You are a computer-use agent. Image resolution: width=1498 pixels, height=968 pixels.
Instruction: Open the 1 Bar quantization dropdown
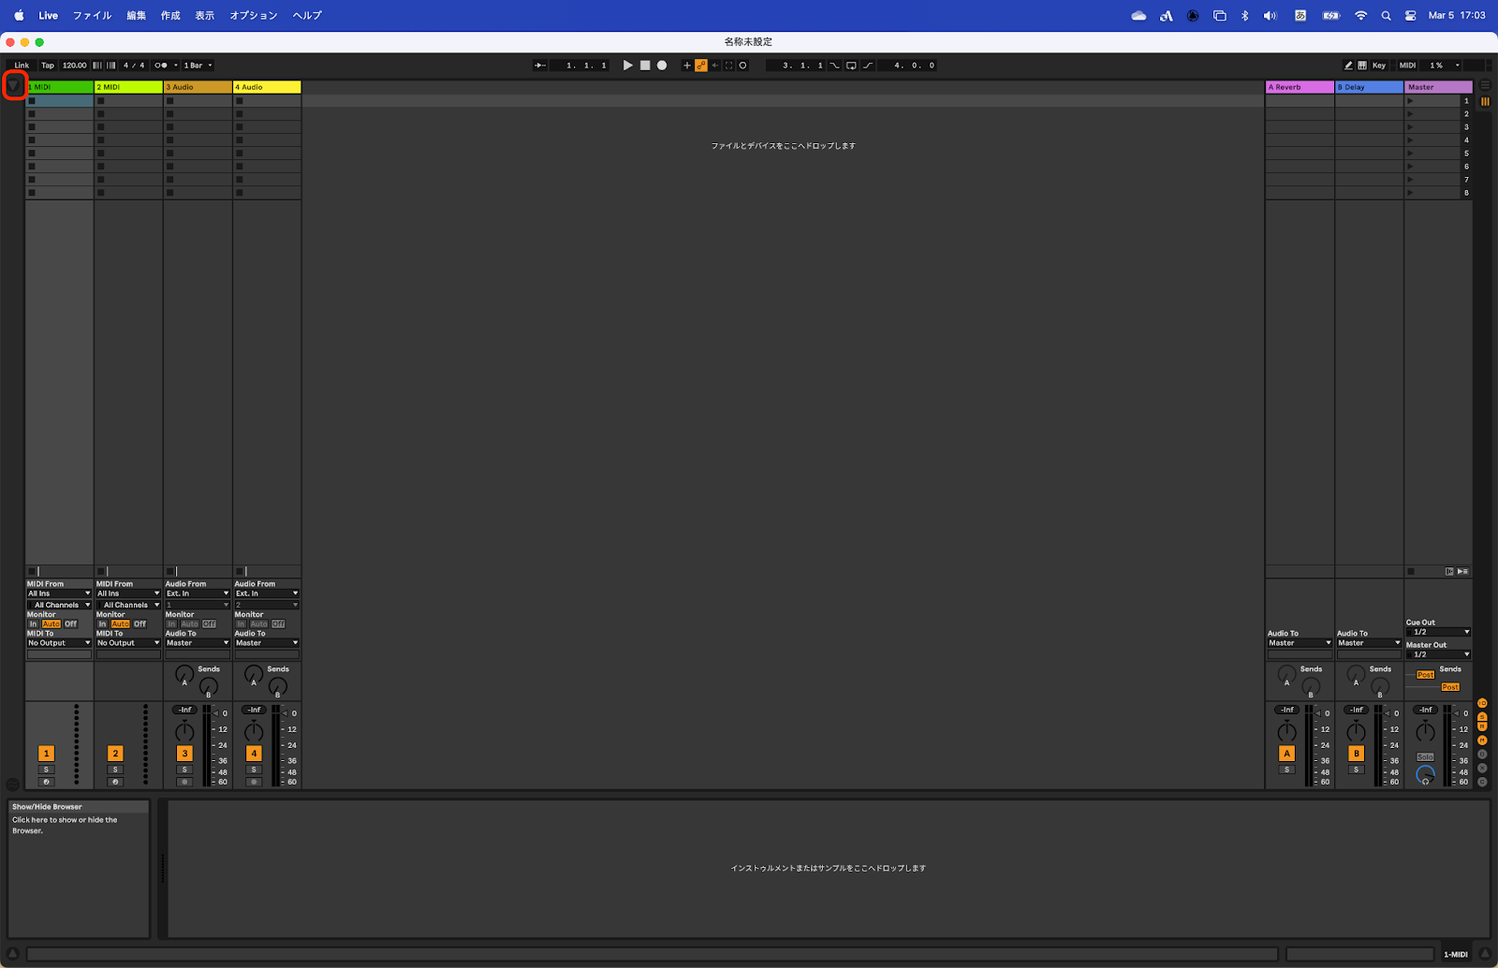tap(198, 66)
